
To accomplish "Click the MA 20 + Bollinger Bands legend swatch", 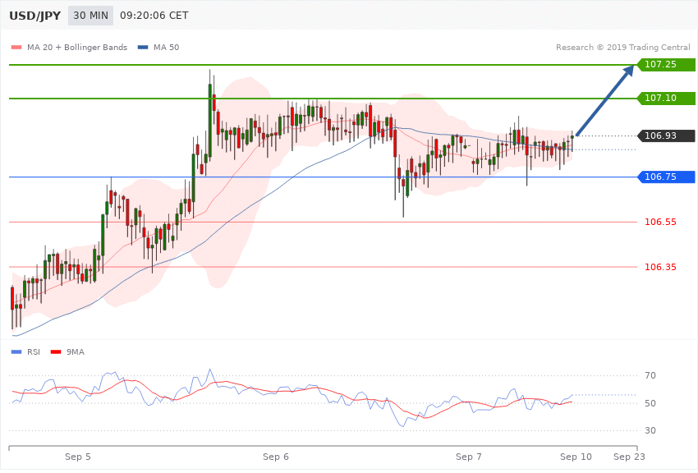I will click(x=16, y=48).
